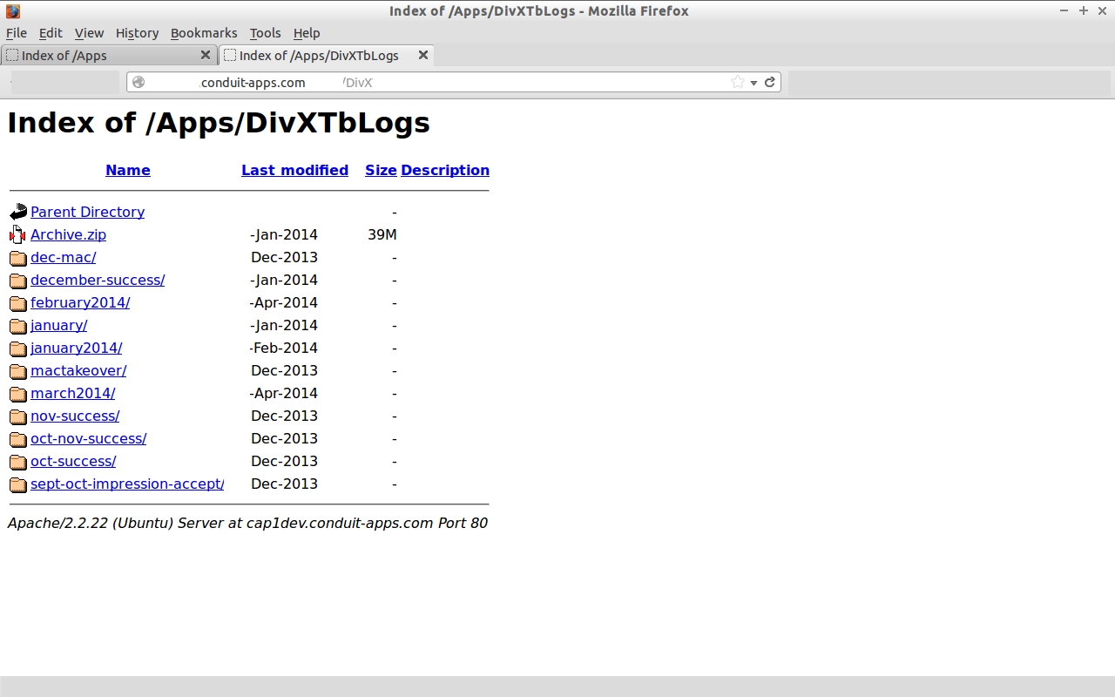The width and height of the screenshot is (1115, 697).
Task: Click the 39M size value for Archive.zip
Action: click(x=382, y=234)
